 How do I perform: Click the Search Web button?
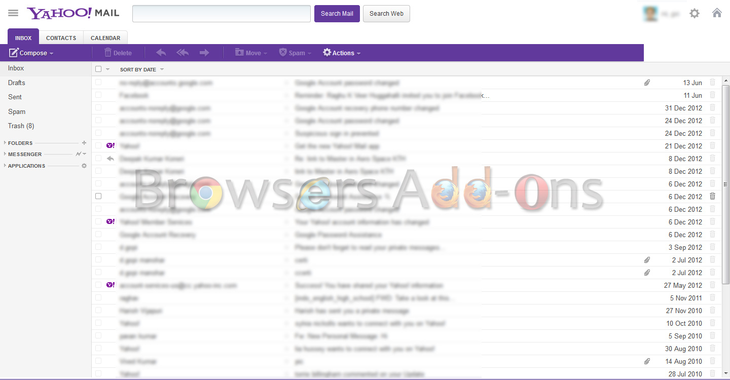pos(386,14)
